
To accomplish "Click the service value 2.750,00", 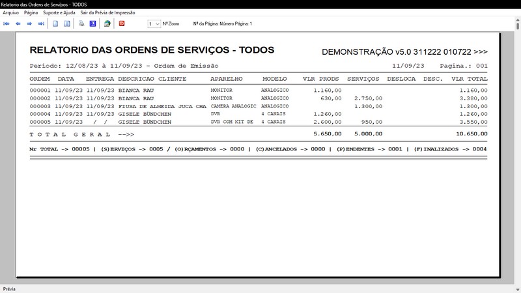I will pos(369,98).
